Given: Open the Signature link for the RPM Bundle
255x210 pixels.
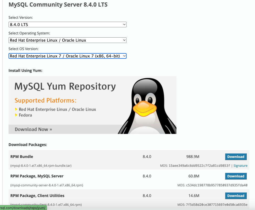Looking at the screenshot, I should click(240, 165).
